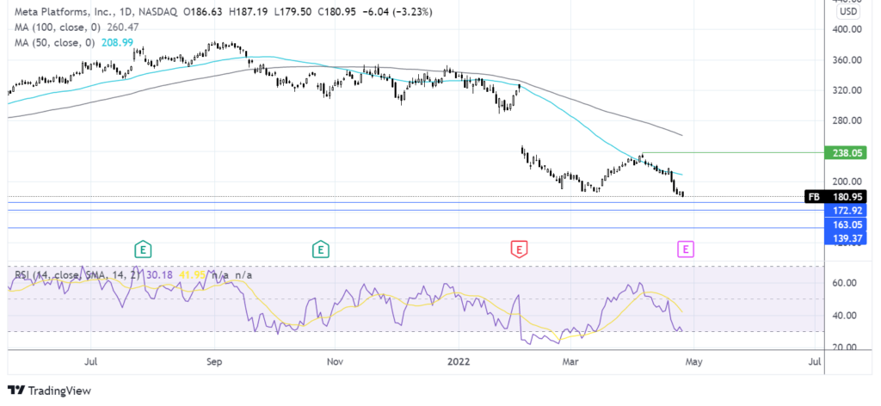Open the USD currency selector
Screen dimensions: 881x406
coord(847,12)
